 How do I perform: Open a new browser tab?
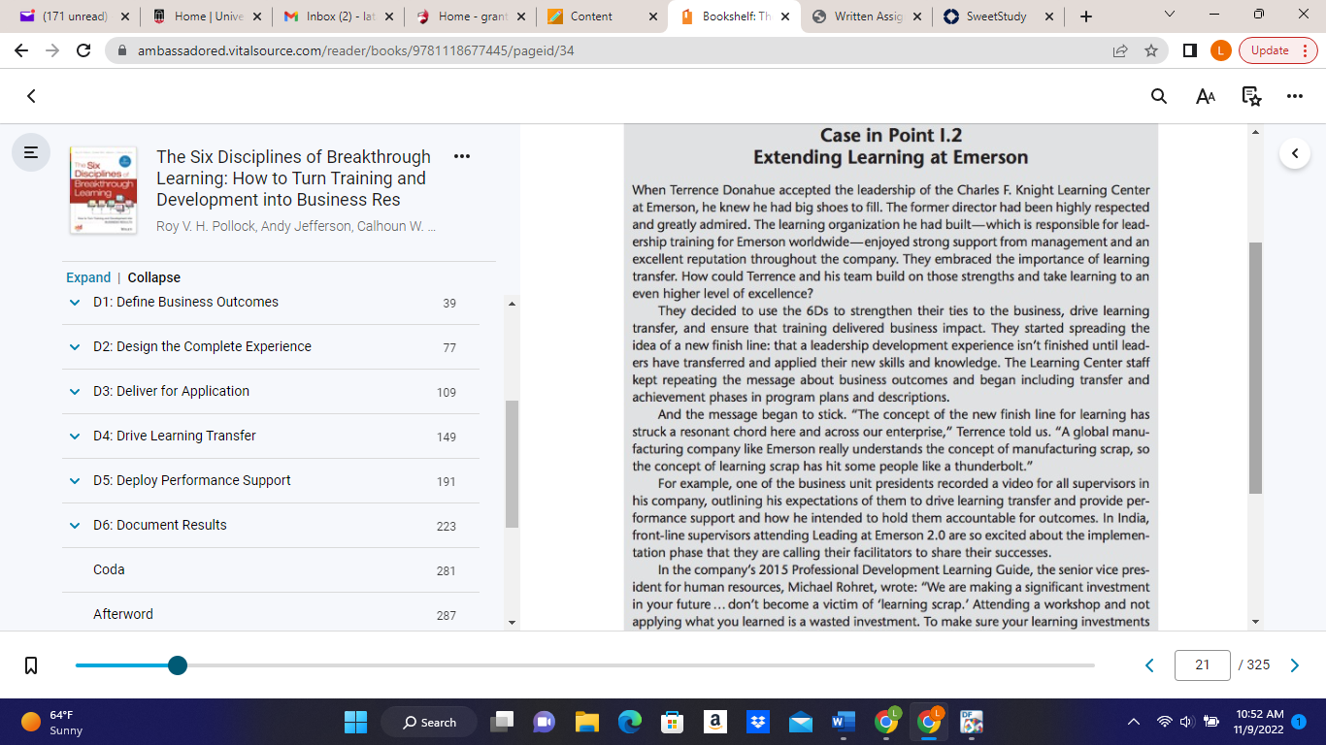[1085, 16]
